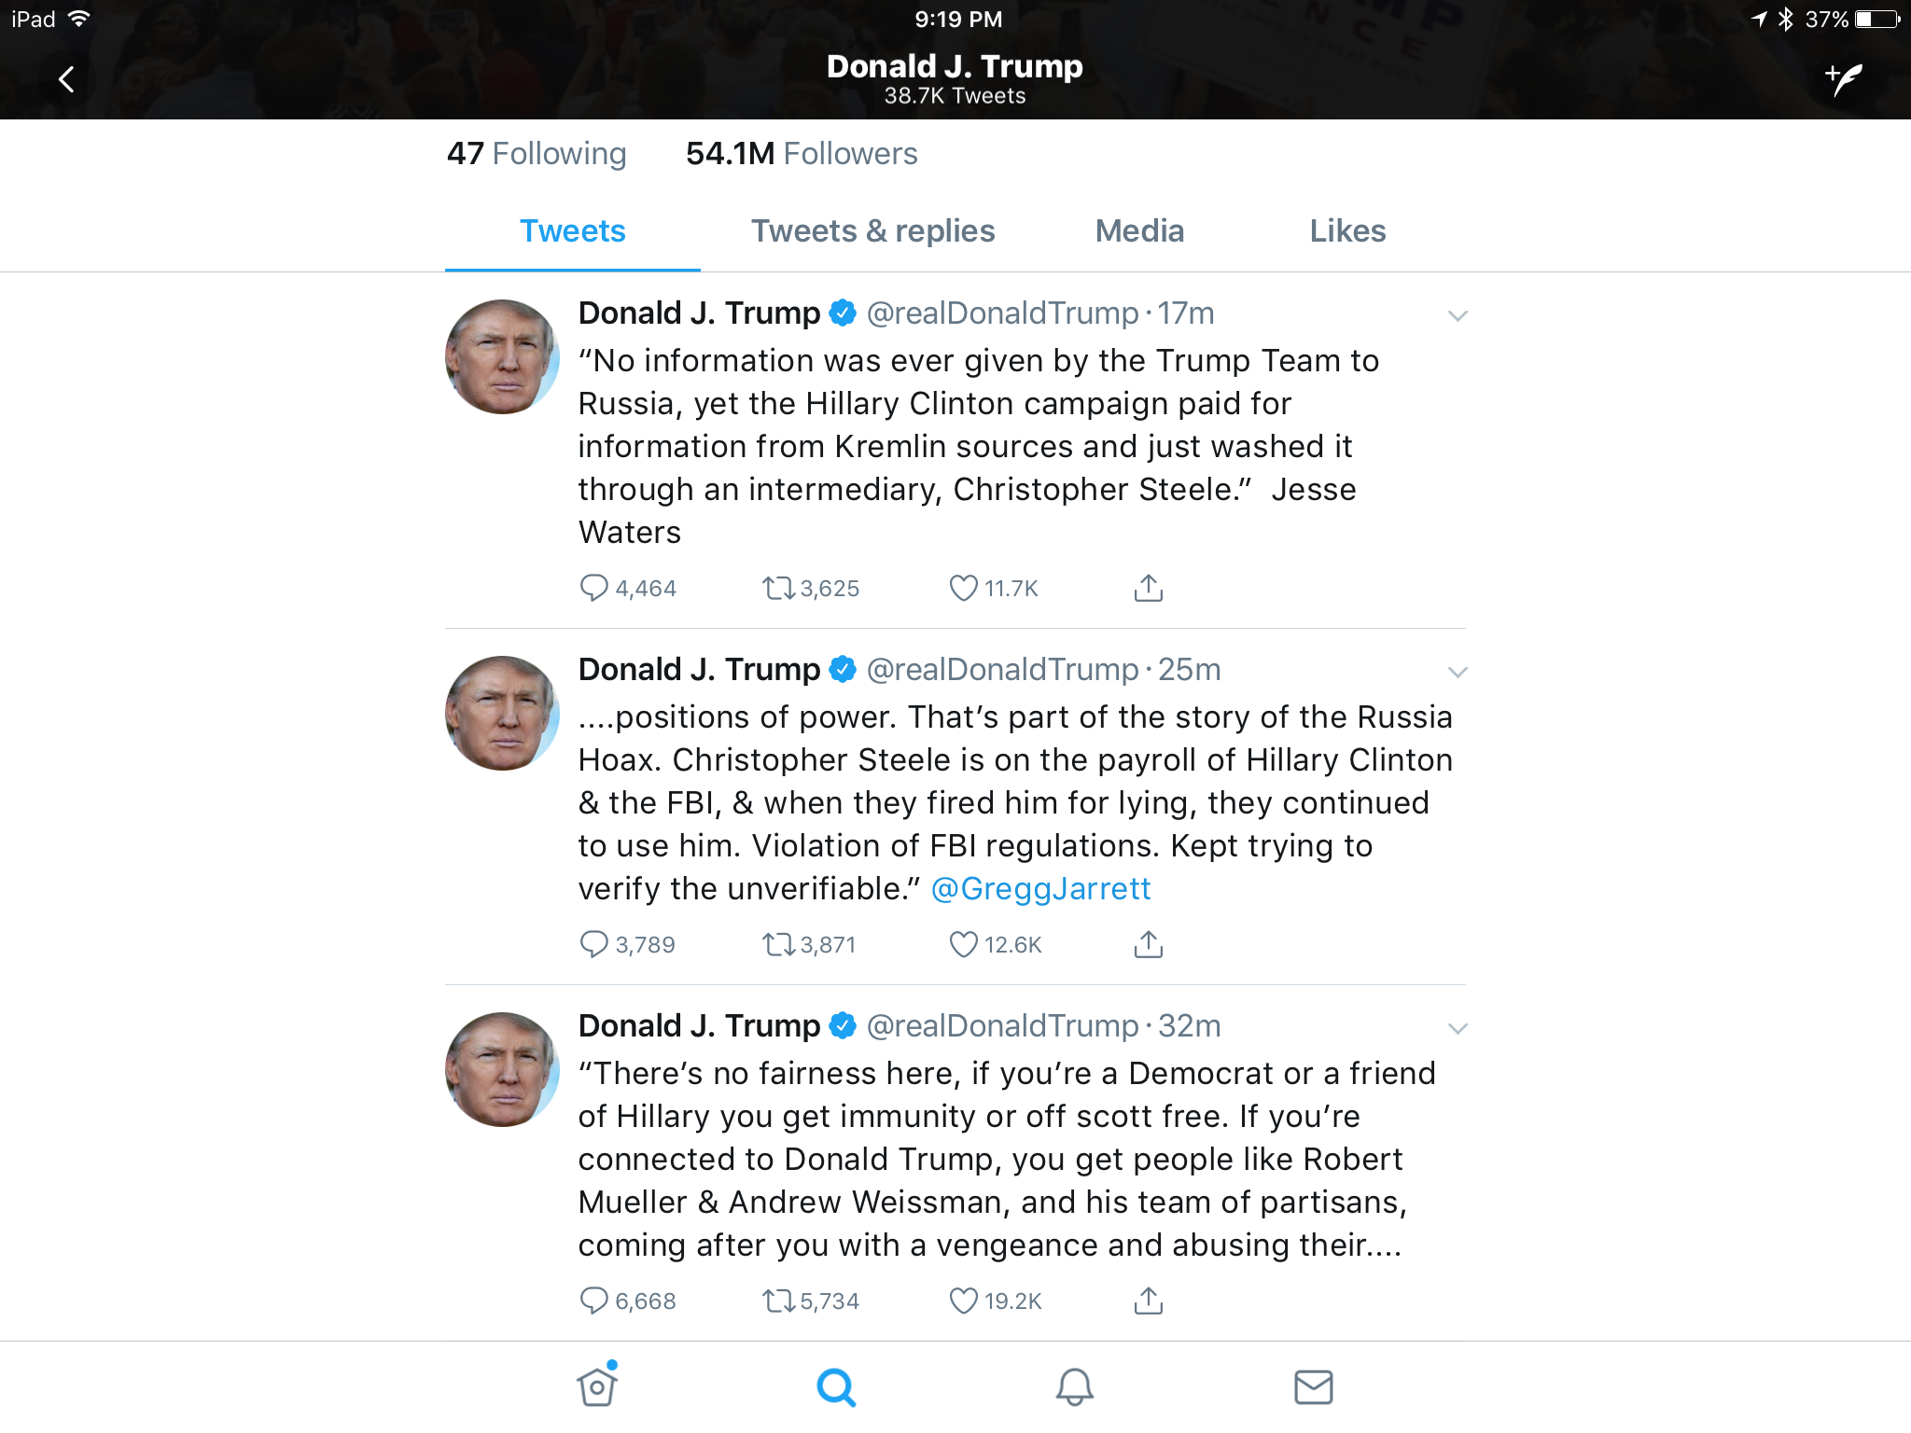
Task: Like the 17m tweet with 11.7K likes
Action: pyautogui.click(x=963, y=588)
